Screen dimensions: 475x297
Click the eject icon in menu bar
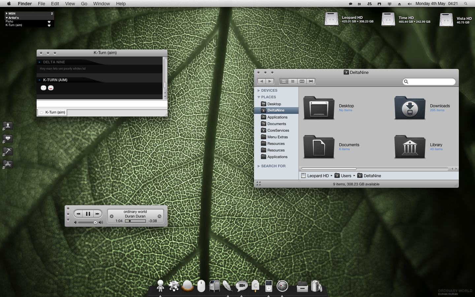tap(399, 4)
